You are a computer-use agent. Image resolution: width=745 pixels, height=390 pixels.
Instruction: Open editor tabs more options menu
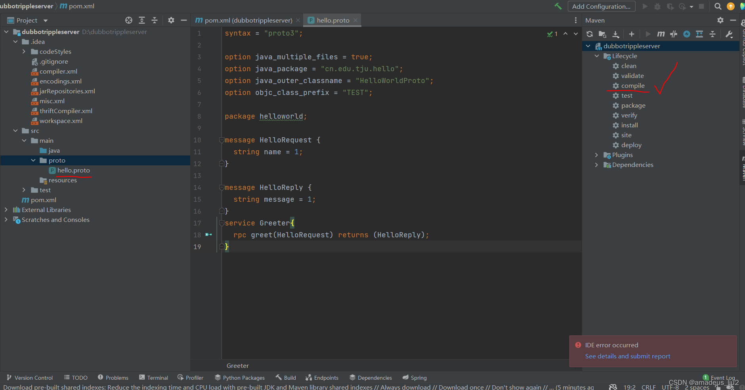576,20
